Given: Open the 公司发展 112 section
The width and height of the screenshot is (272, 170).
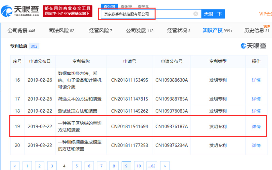Looking at the screenshot, I should pos(140,31).
